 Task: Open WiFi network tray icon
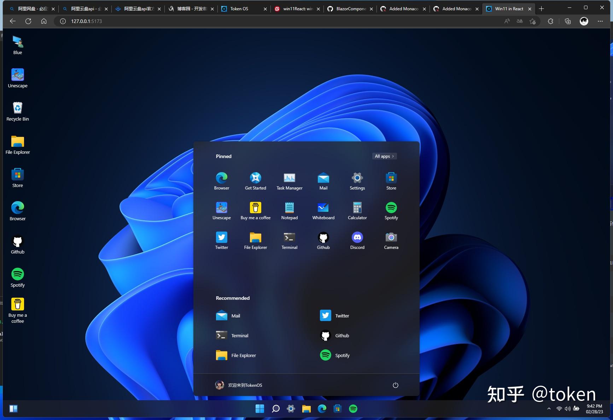[x=559, y=409]
